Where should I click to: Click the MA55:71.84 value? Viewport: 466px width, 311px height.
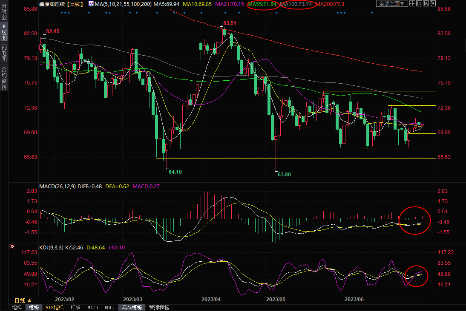pyautogui.click(x=262, y=4)
